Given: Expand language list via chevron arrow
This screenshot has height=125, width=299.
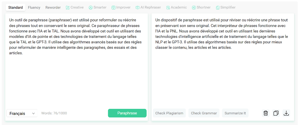Looking at the screenshot, I should point(33,113).
